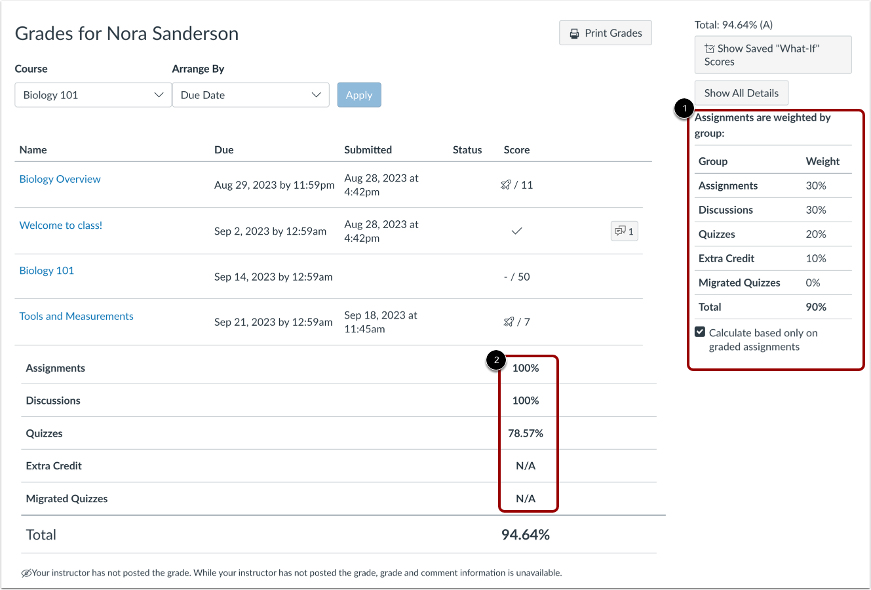871x590 pixels.
Task: Click the Apply button
Action: (x=358, y=94)
